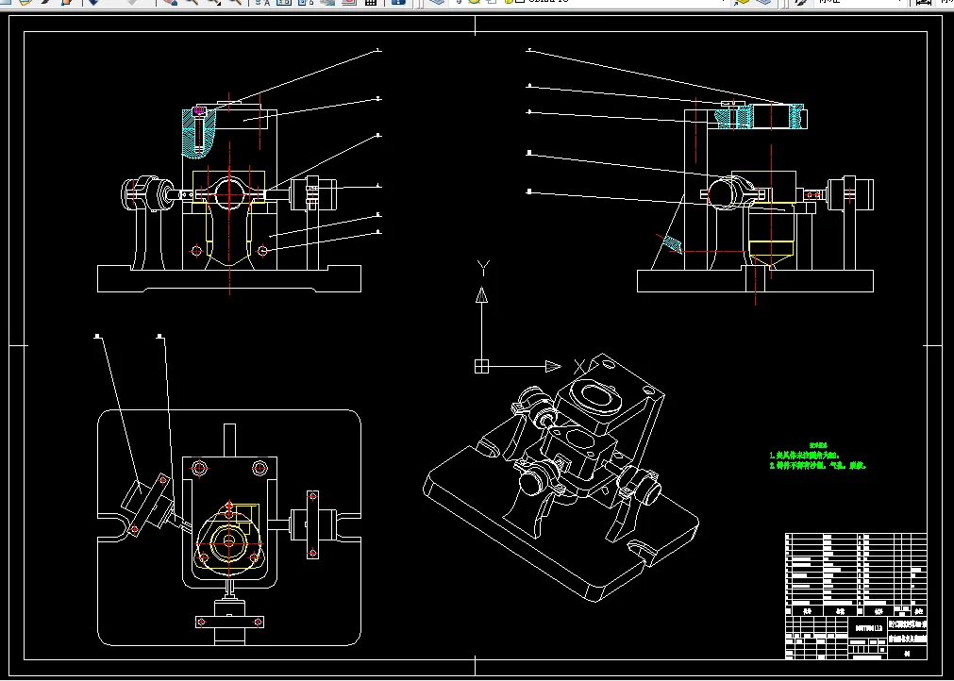
Task: Click the Y axis arrowhead of UCS icon
Action: (482, 294)
